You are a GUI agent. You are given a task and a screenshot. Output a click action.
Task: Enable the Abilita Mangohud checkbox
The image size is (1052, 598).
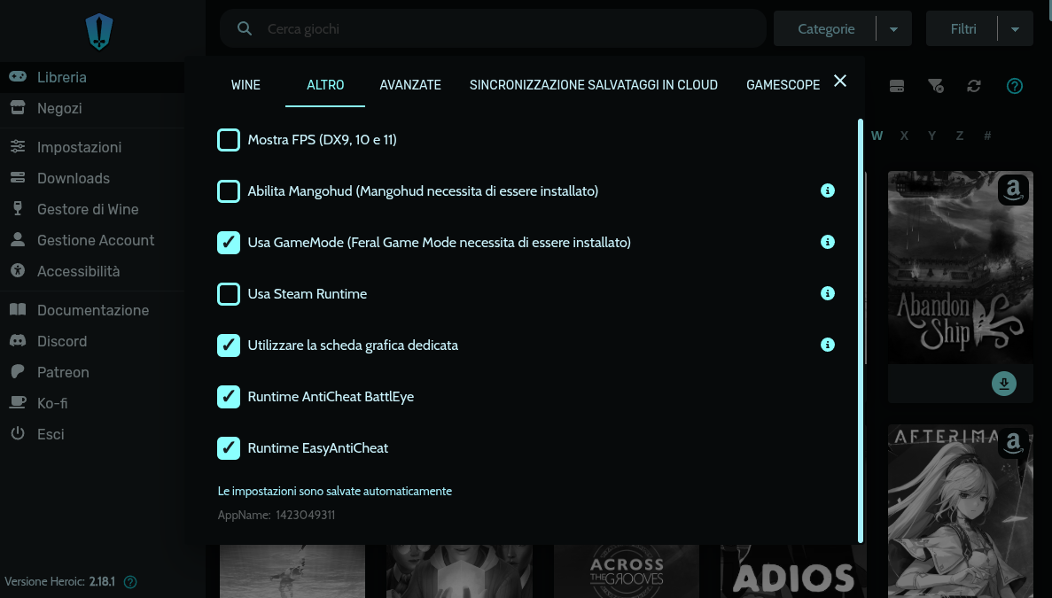click(x=229, y=191)
